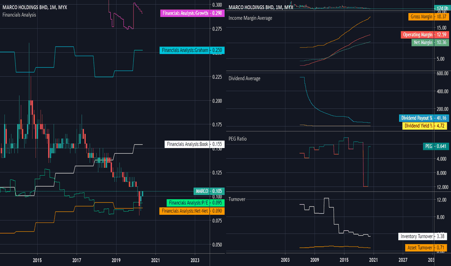Select the left chart MARCO HOLDINGS BHD title
This screenshot has width=451, height=266.
point(35,7)
